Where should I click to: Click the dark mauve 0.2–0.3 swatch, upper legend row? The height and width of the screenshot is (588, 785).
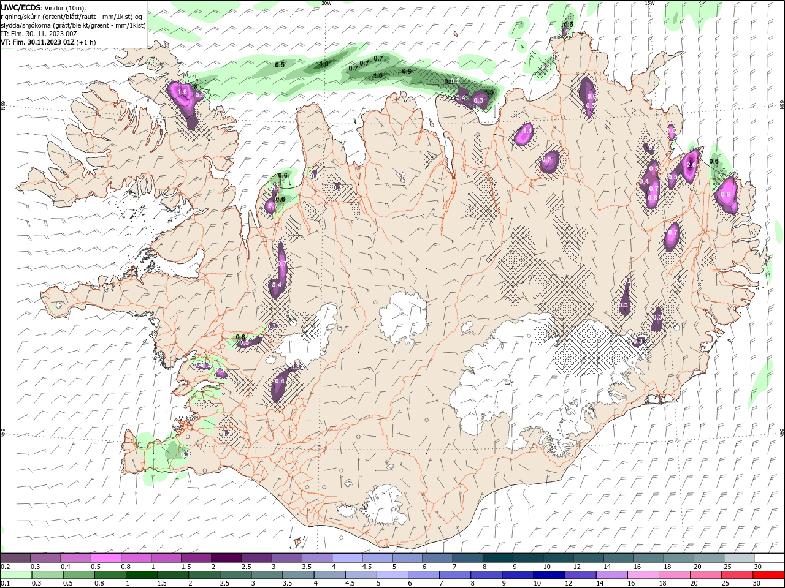[x=16, y=558]
